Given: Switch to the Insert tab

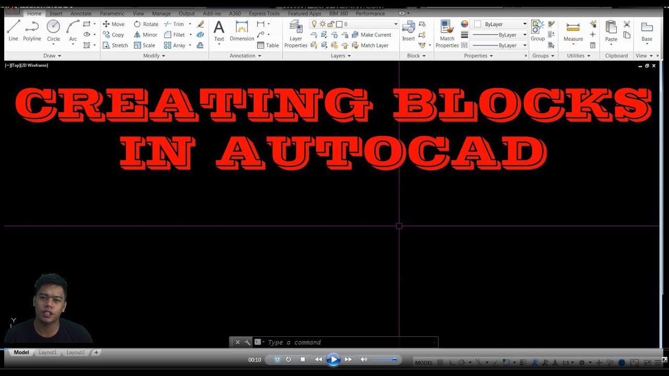Looking at the screenshot, I should tap(56, 14).
